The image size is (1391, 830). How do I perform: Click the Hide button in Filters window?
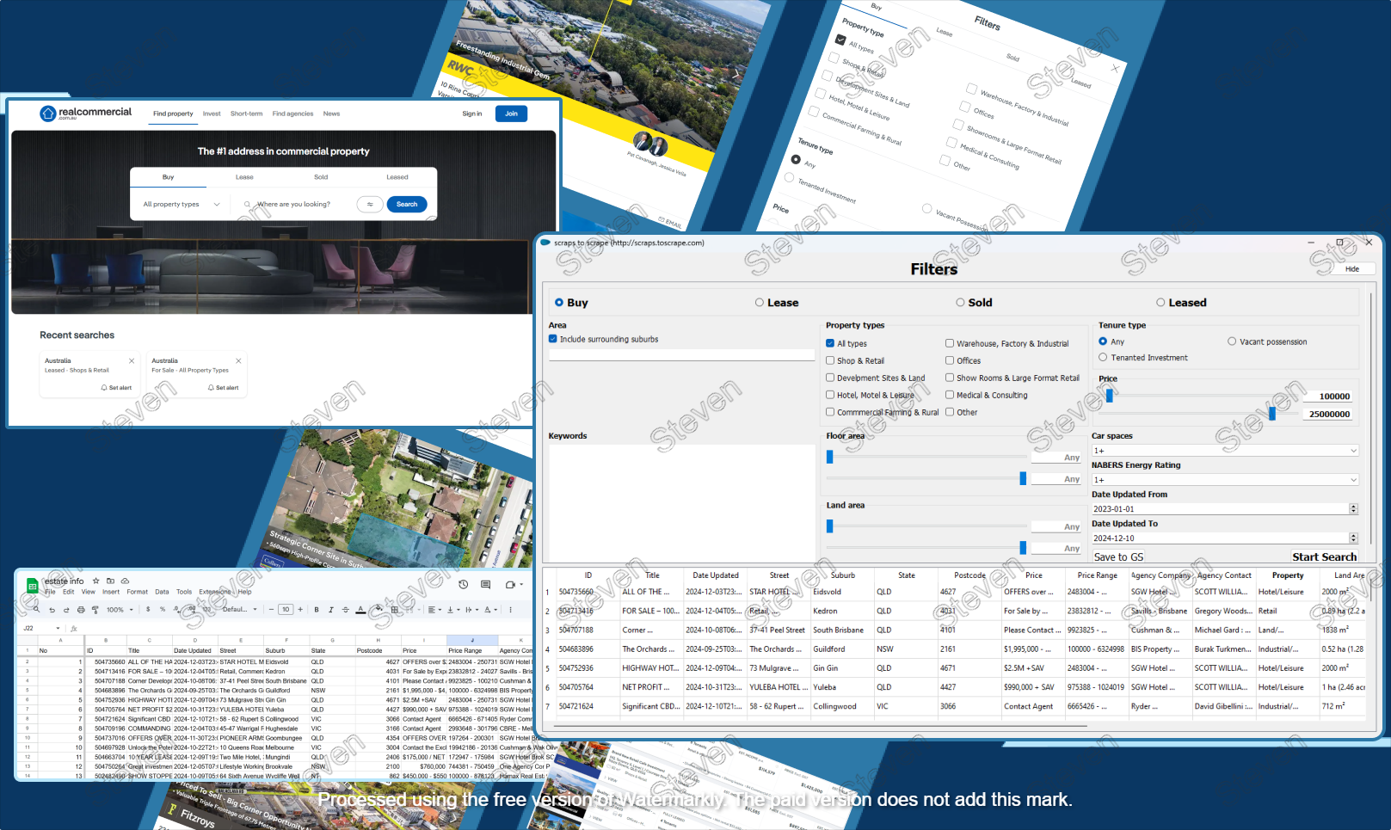(x=1352, y=269)
